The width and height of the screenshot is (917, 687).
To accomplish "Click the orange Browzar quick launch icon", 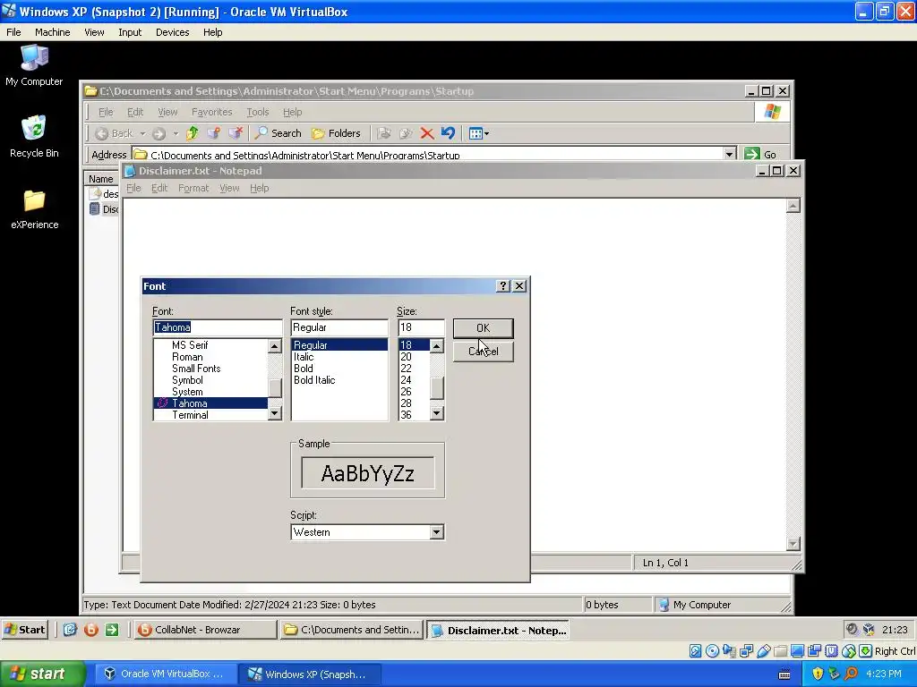I will click(x=90, y=630).
